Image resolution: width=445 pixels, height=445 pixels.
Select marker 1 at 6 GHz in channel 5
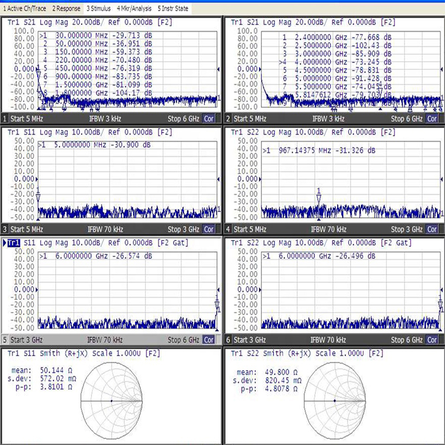point(217,305)
